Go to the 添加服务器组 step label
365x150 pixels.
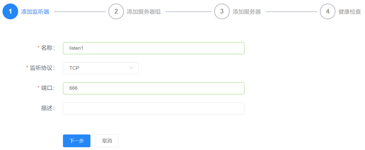point(144,12)
